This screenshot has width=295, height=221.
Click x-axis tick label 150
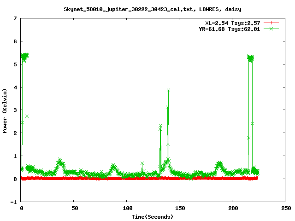pos(180,208)
